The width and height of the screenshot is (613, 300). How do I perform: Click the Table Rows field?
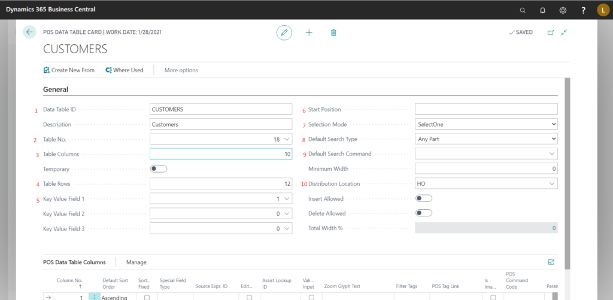[221, 183]
